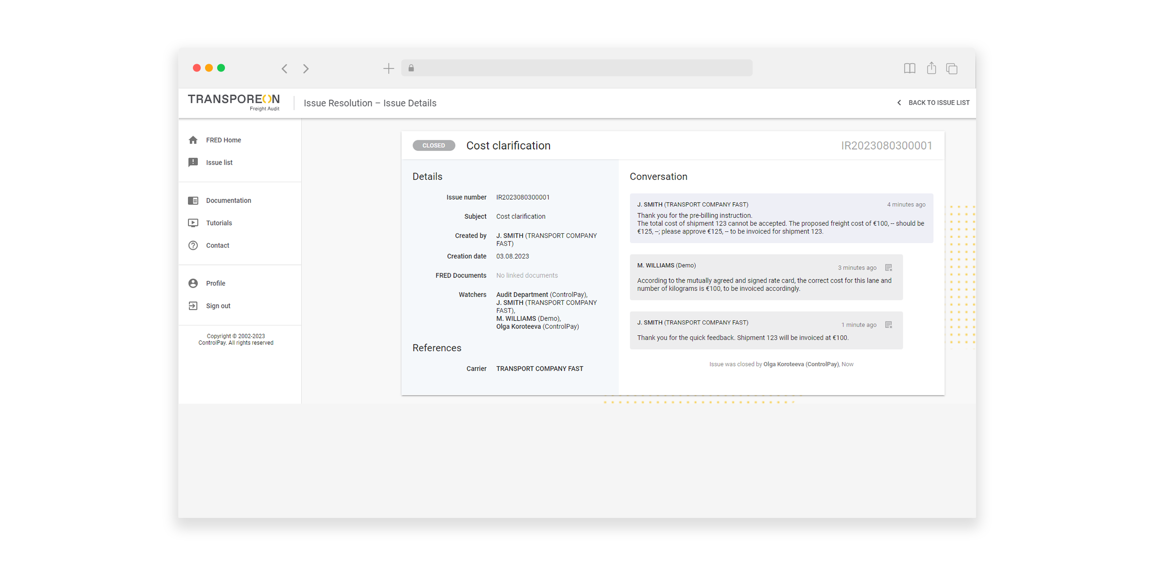Viewport: 1166px width, 583px height.
Task: Open the browser reader view icon
Action: point(909,68)
